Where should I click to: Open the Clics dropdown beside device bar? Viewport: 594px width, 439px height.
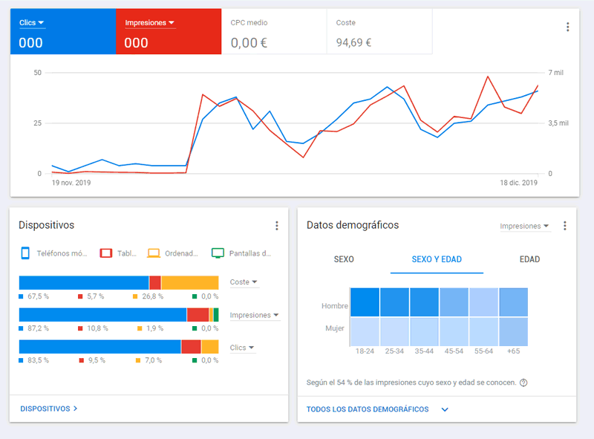click(242, 348)
